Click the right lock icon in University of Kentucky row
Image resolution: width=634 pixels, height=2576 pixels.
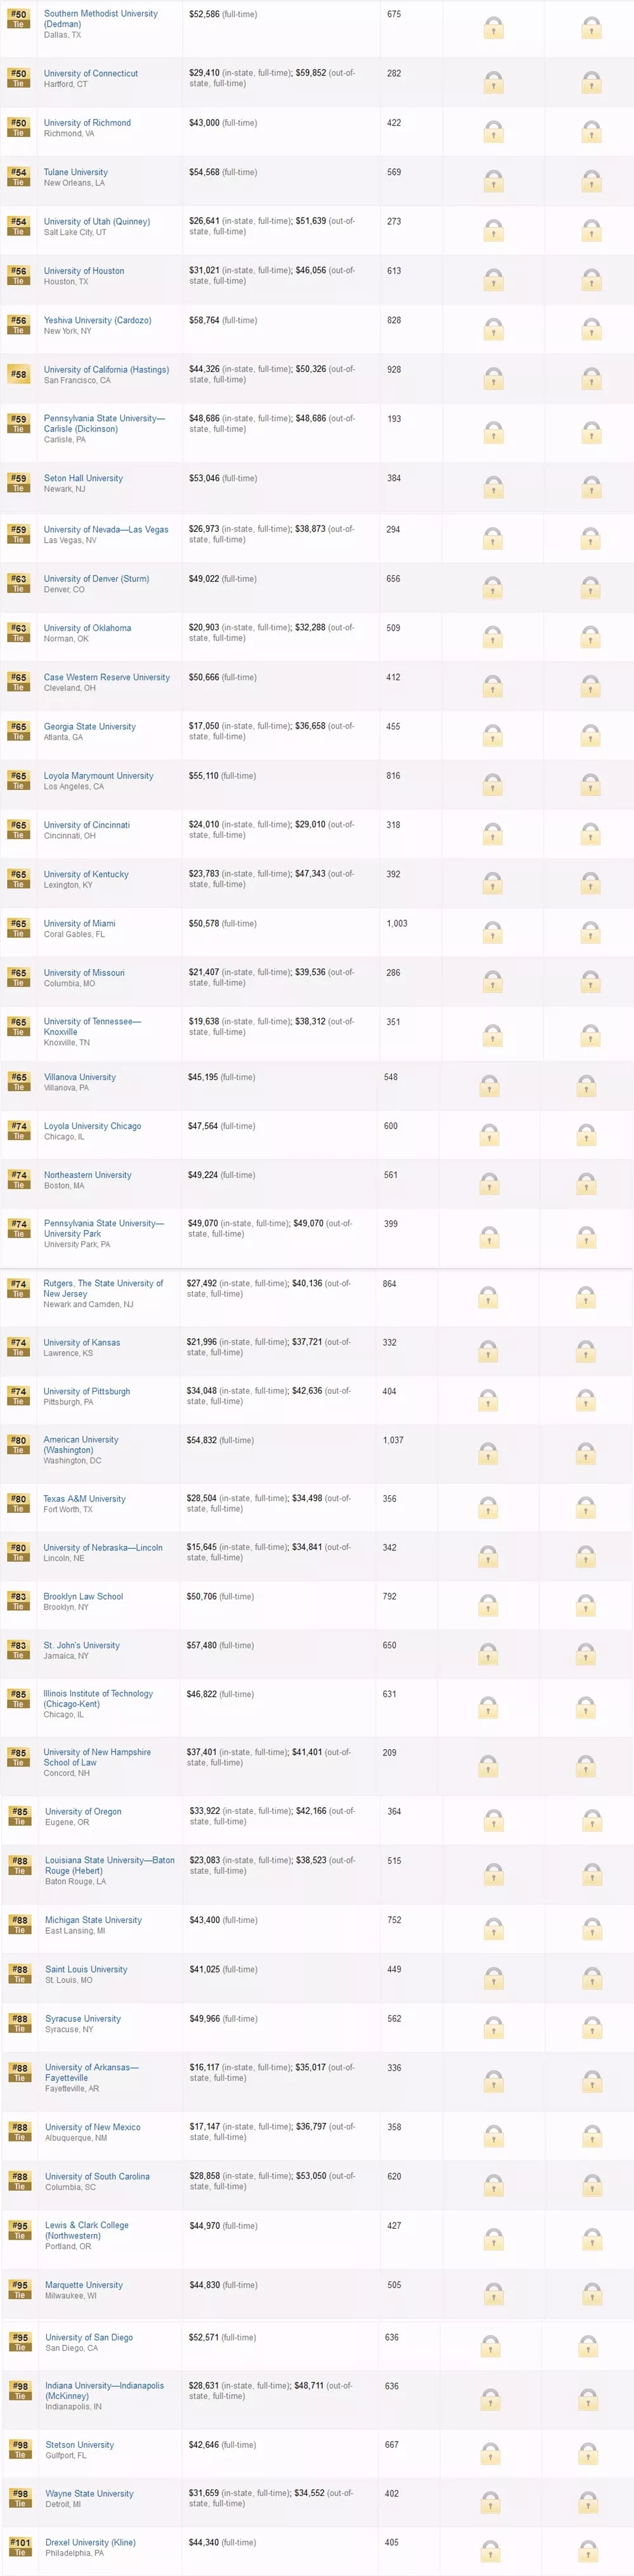click(591, 883)
